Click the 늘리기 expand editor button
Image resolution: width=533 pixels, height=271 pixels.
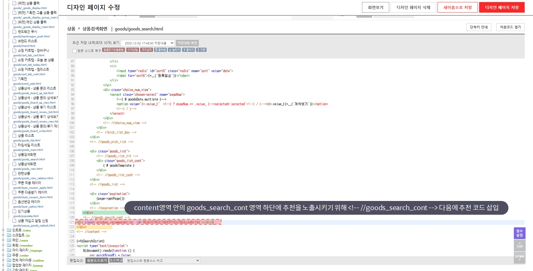click(174, 50)
